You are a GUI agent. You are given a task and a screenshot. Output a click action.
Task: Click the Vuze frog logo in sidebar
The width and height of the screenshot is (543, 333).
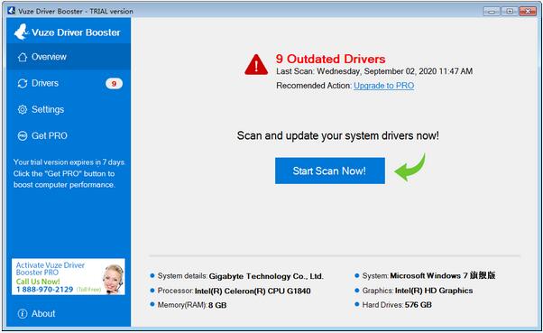click(x=22, y=32)
